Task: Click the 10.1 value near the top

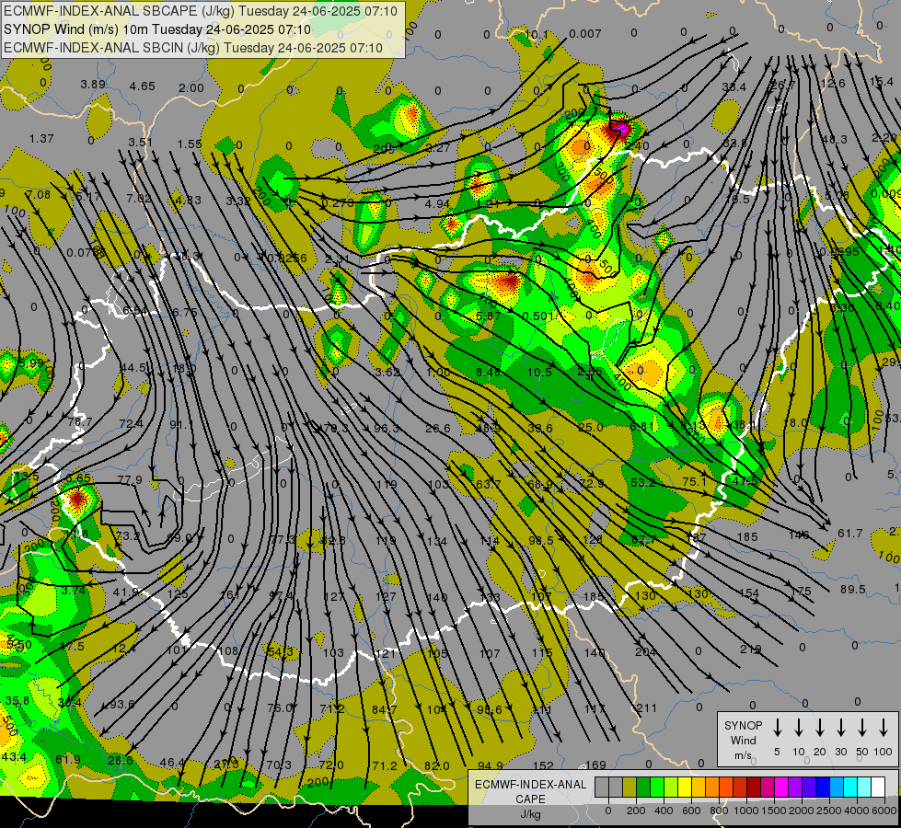Action: point(537,35)
